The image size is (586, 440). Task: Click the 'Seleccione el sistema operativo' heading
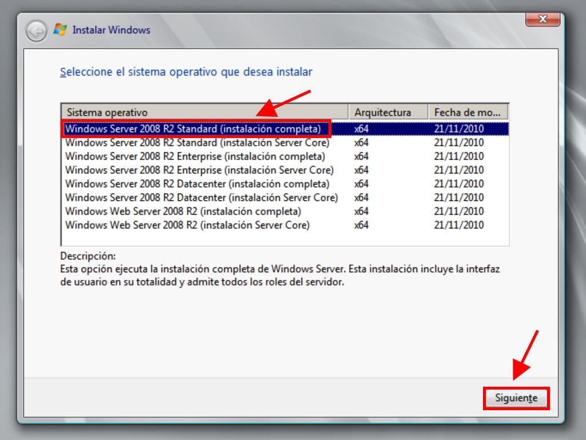(186, 72)
